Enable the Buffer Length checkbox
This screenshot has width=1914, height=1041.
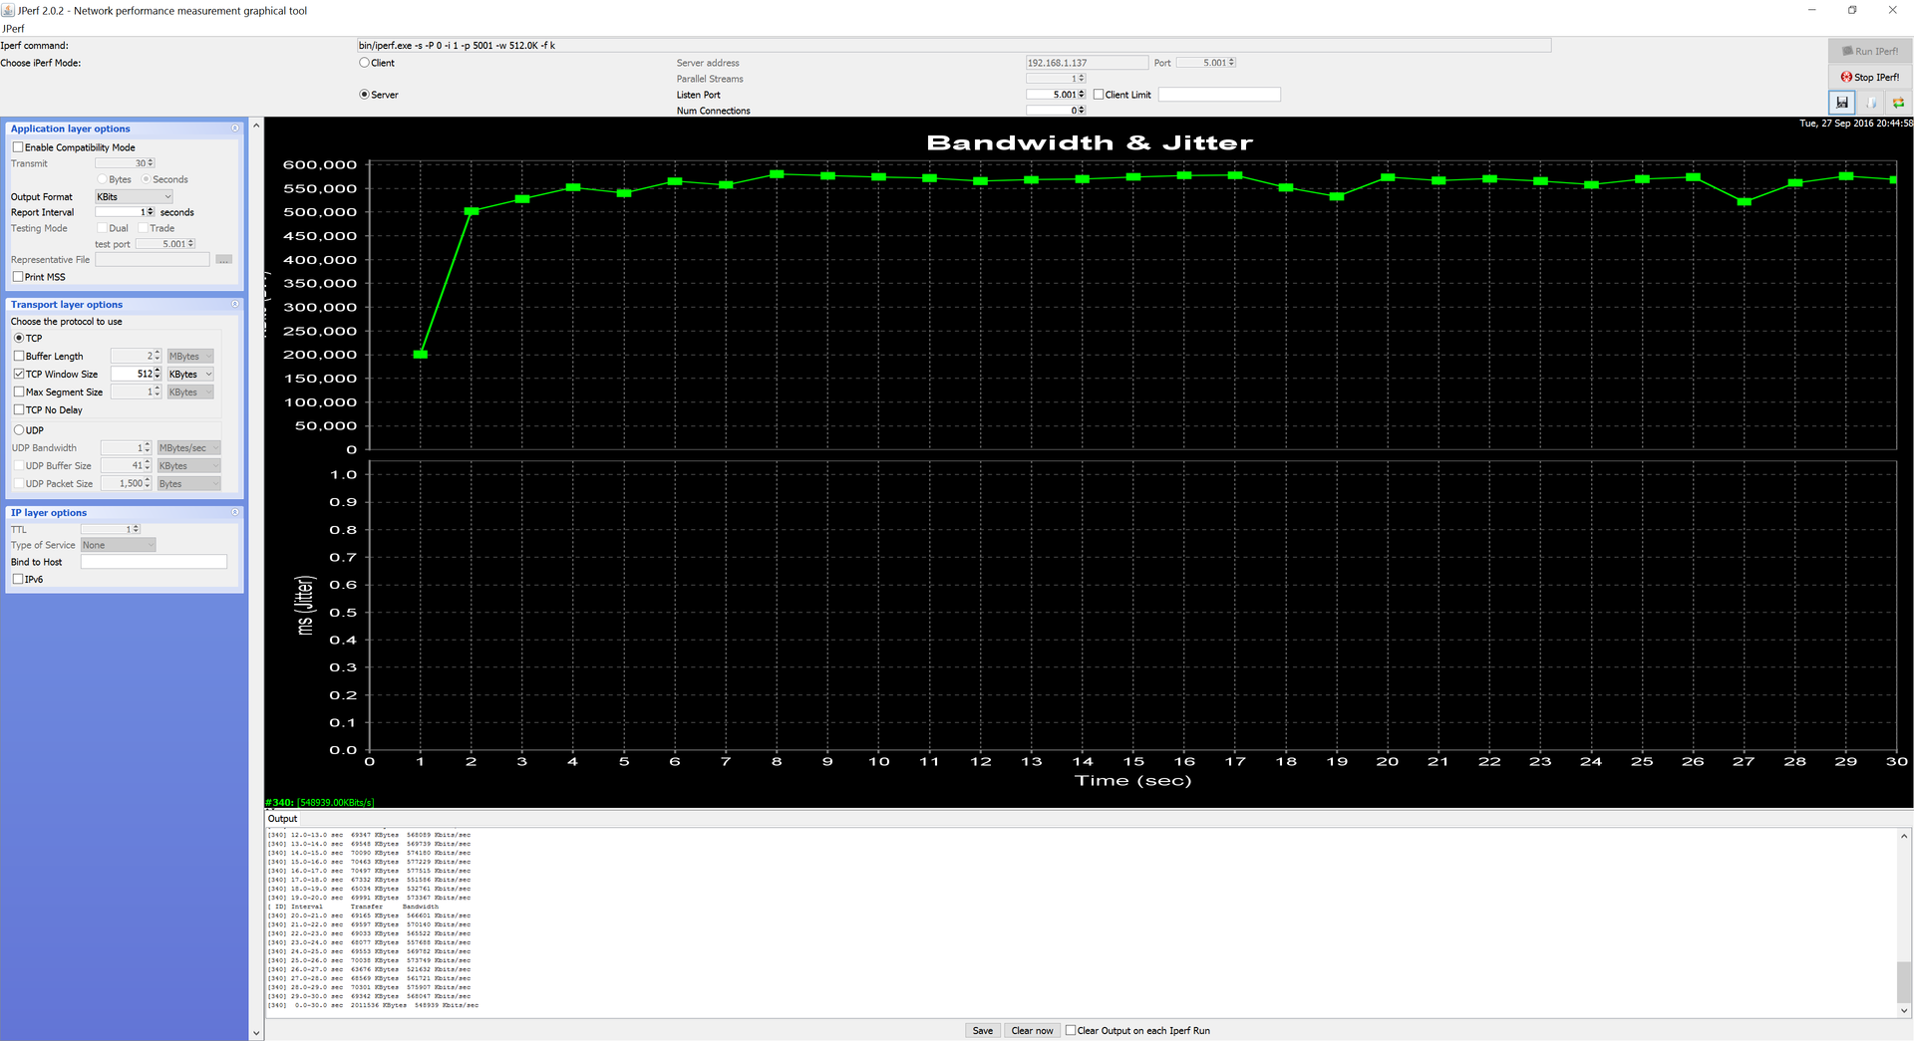(x=19, y=356)
